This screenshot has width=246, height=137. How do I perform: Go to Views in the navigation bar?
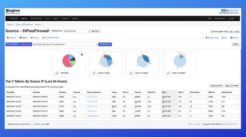47,19
